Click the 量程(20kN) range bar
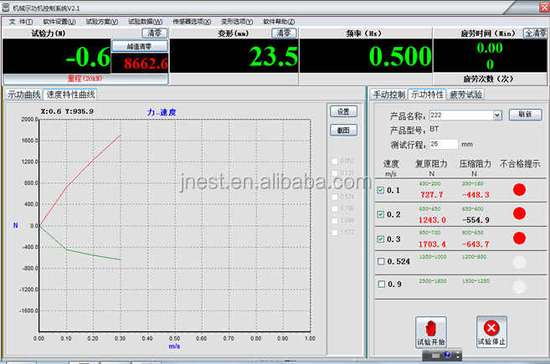 click(85, 78)
